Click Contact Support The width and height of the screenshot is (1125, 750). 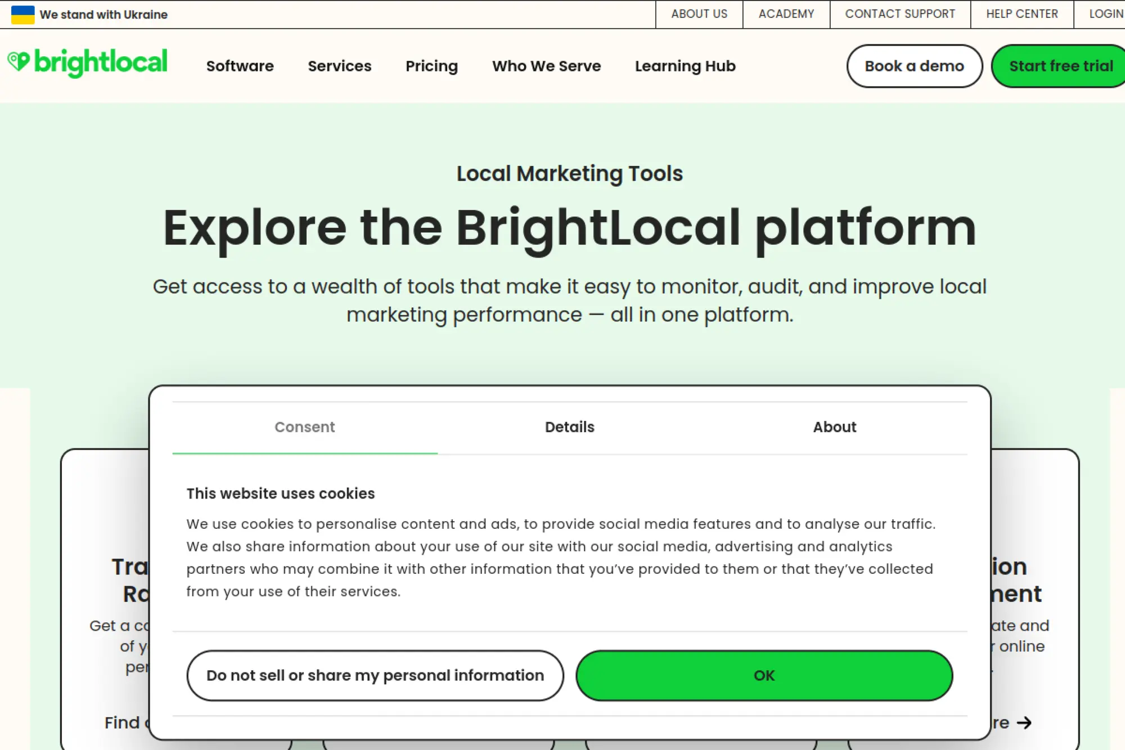pos(900,14)
